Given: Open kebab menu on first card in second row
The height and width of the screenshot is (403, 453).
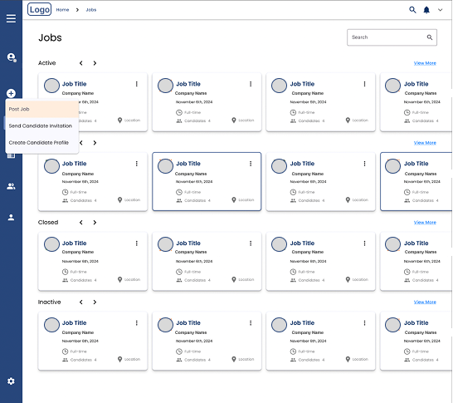Looking at the screenshot, I should point(137,164).
